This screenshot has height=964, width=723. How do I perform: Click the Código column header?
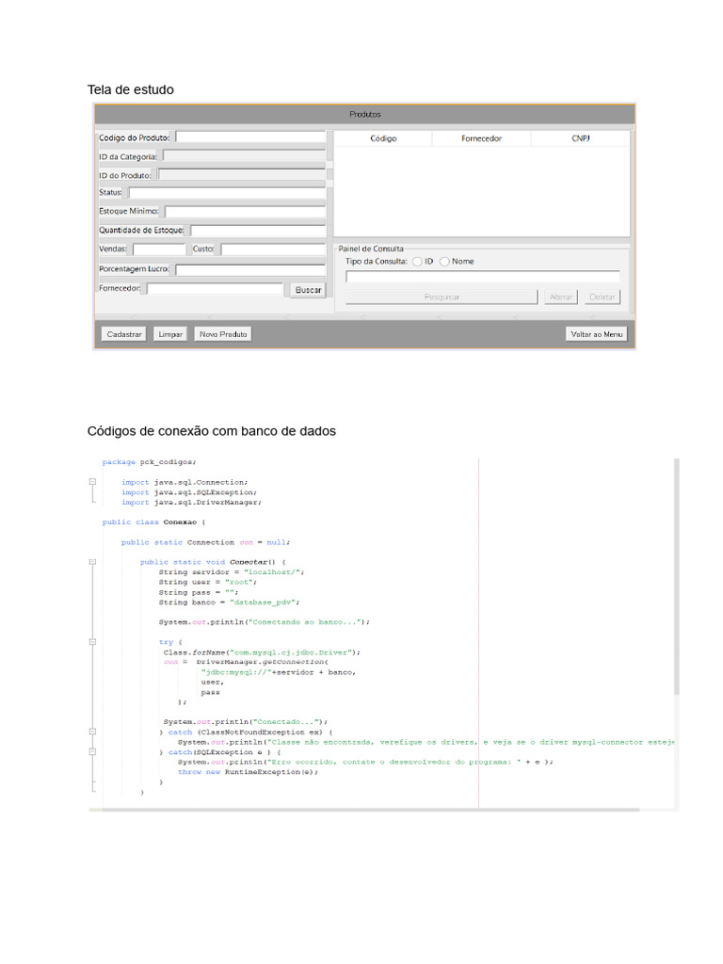[383, 138]
